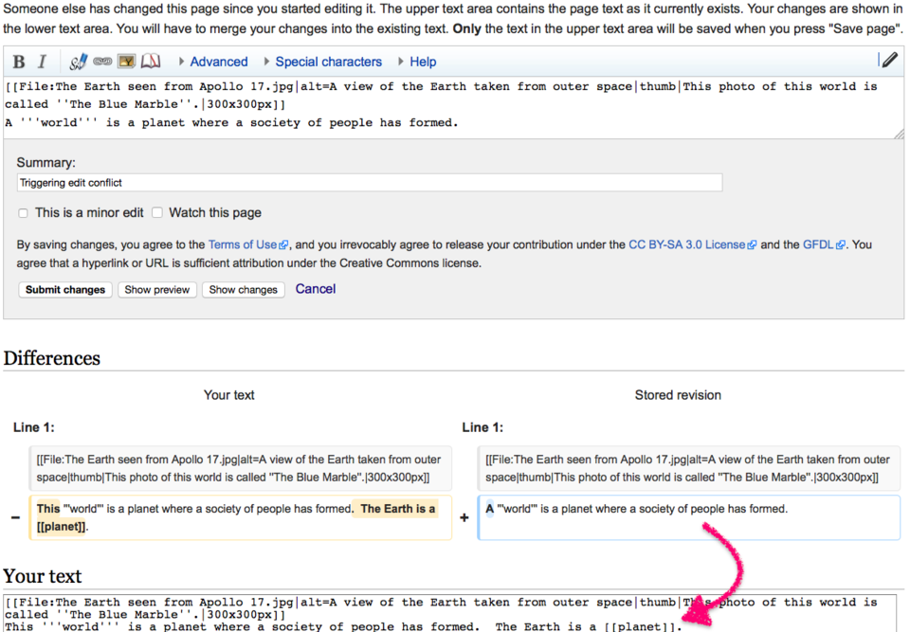
Task: Click the Cancel link
Action: [316, 289]
